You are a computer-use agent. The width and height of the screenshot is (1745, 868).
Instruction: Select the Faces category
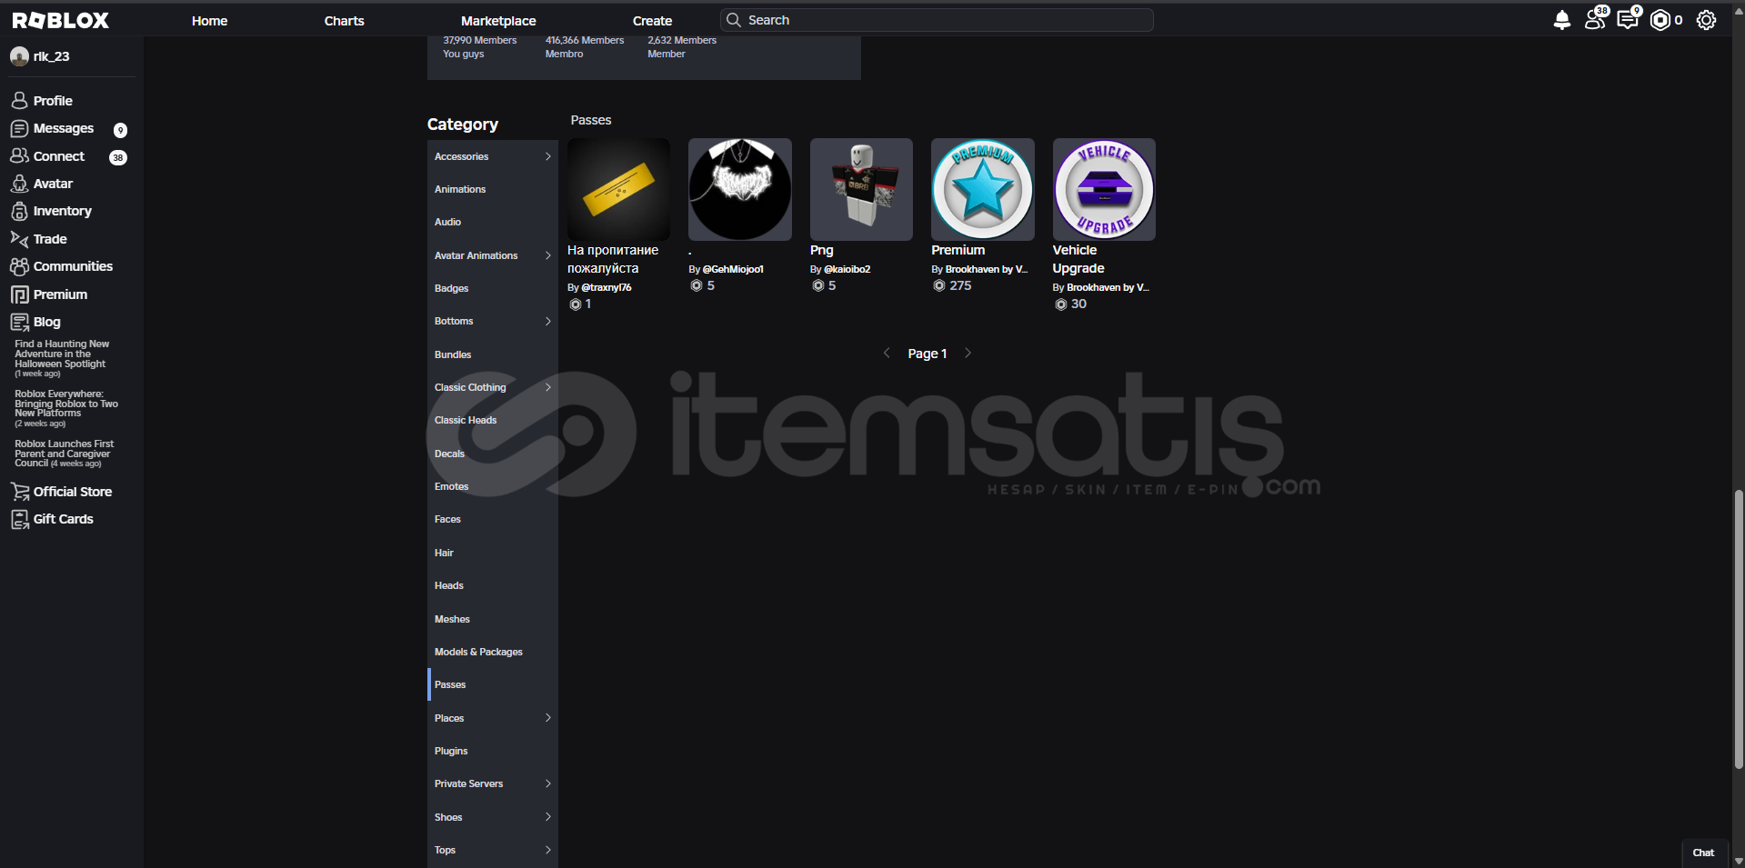coord(493,519)
